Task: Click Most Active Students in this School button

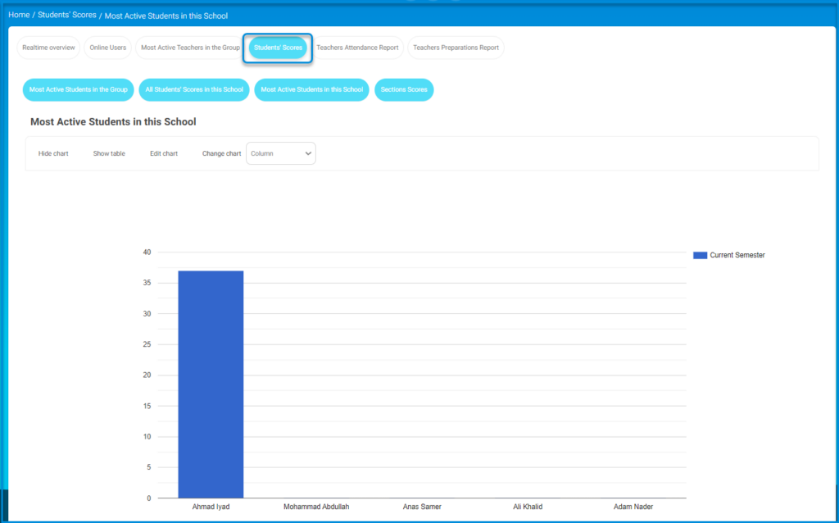Action: (x=312, y=89)
